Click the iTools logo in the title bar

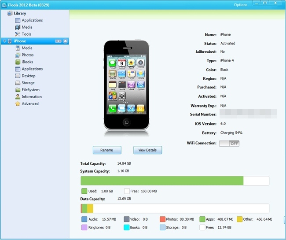point(4,5)
